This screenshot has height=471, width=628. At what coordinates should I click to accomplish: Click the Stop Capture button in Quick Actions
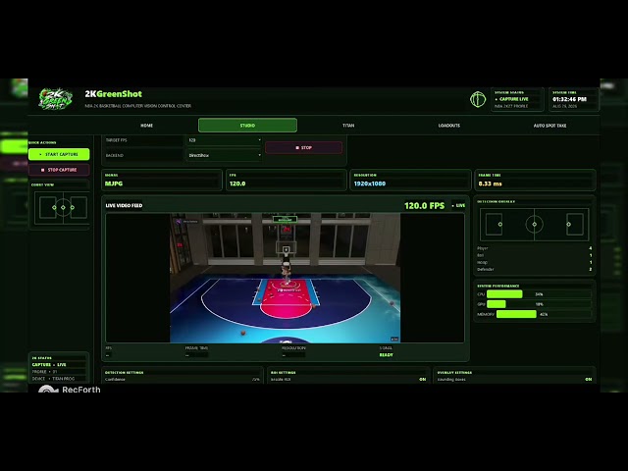(59, 170)
